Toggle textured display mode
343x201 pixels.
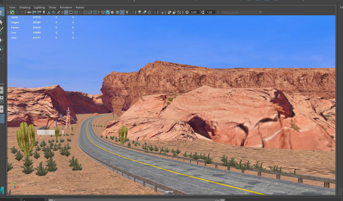coord(122,12)
